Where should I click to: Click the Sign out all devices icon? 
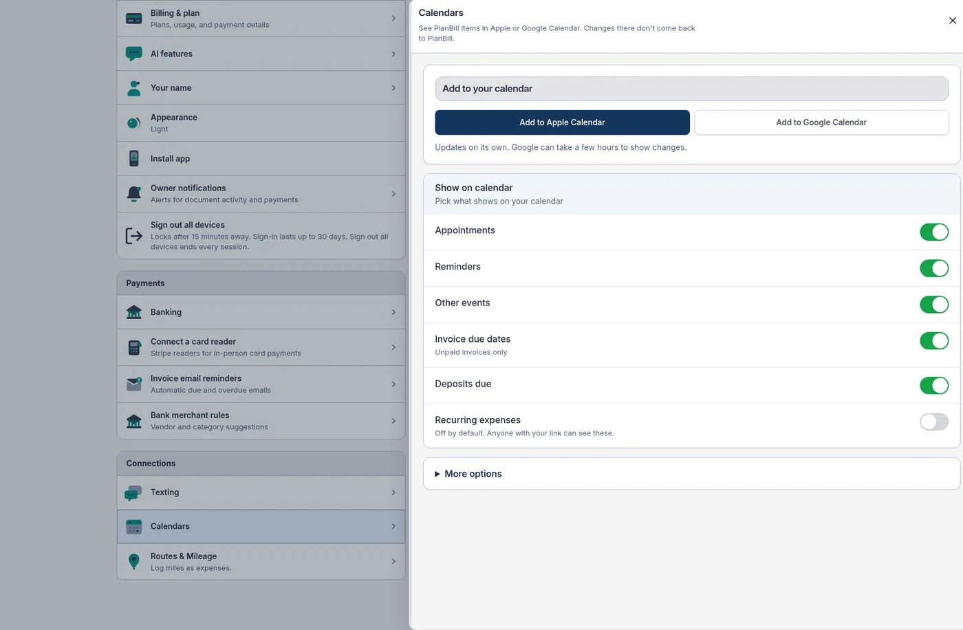pos(134,236)
